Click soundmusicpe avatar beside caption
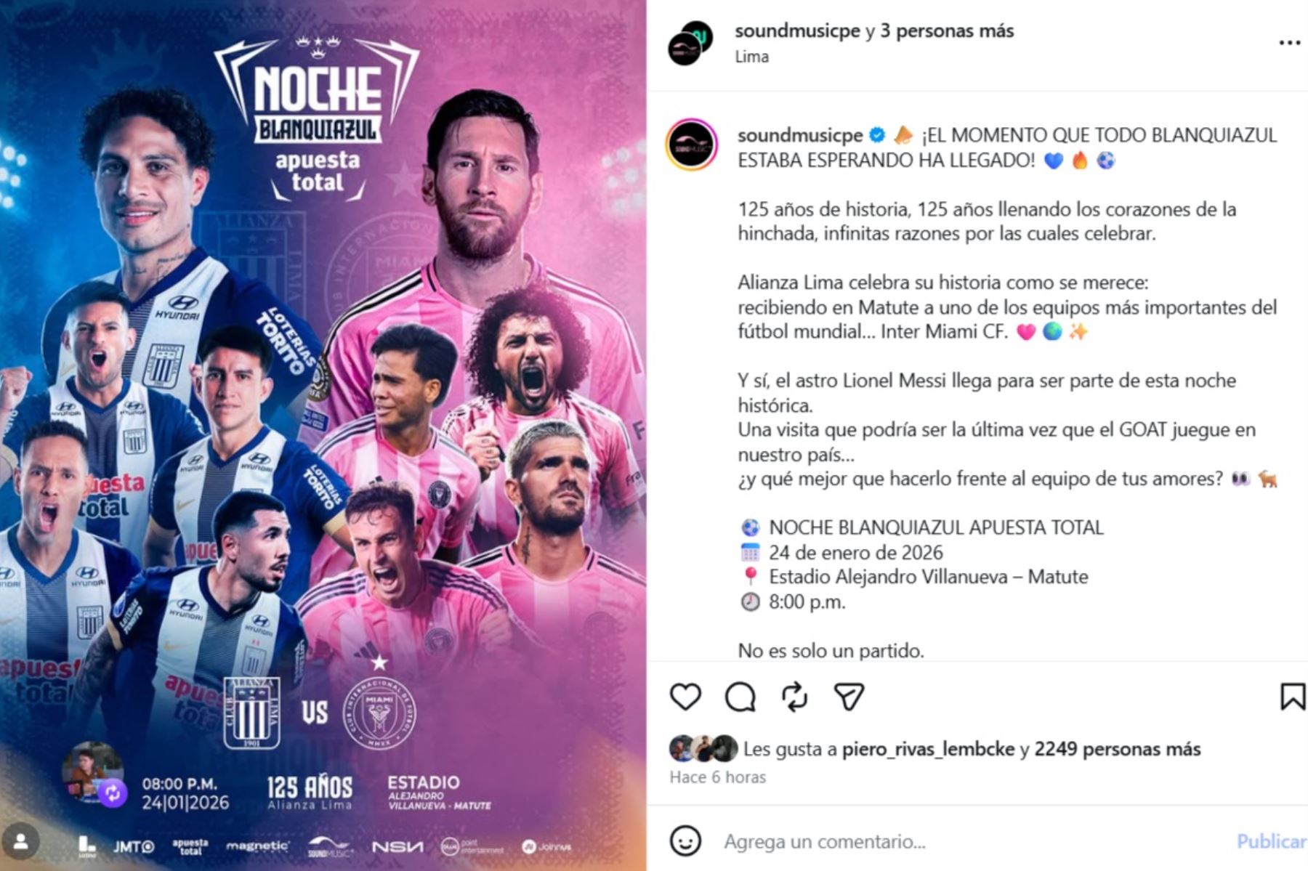This screenshot has height=871, width=1308. (692, 145)
